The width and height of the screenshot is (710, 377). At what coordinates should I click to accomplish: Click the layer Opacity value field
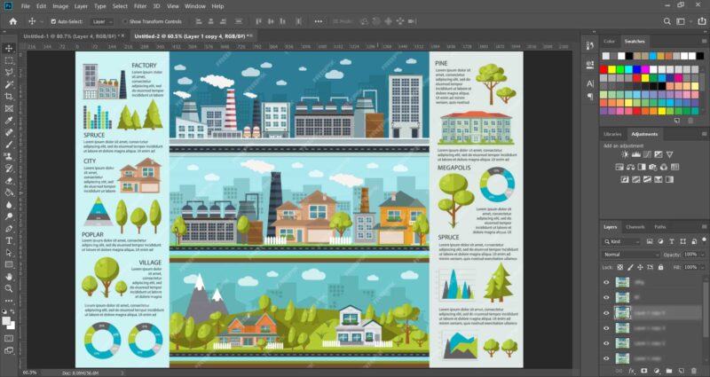tap(691, 254)
